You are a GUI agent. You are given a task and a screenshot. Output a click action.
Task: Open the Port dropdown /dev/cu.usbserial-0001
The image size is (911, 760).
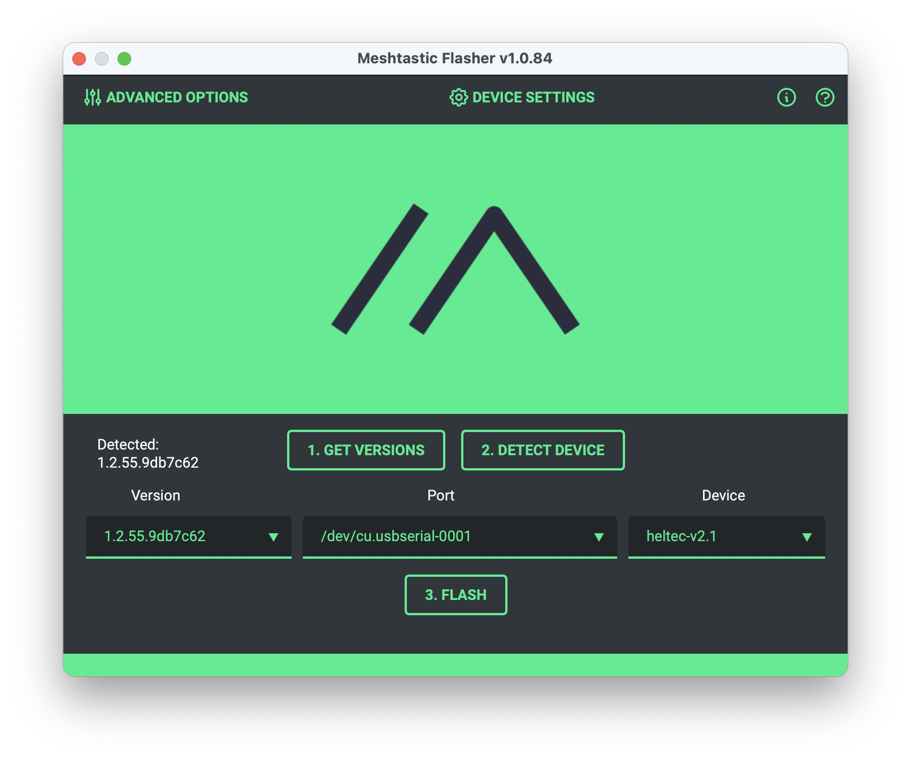point(460,537)
